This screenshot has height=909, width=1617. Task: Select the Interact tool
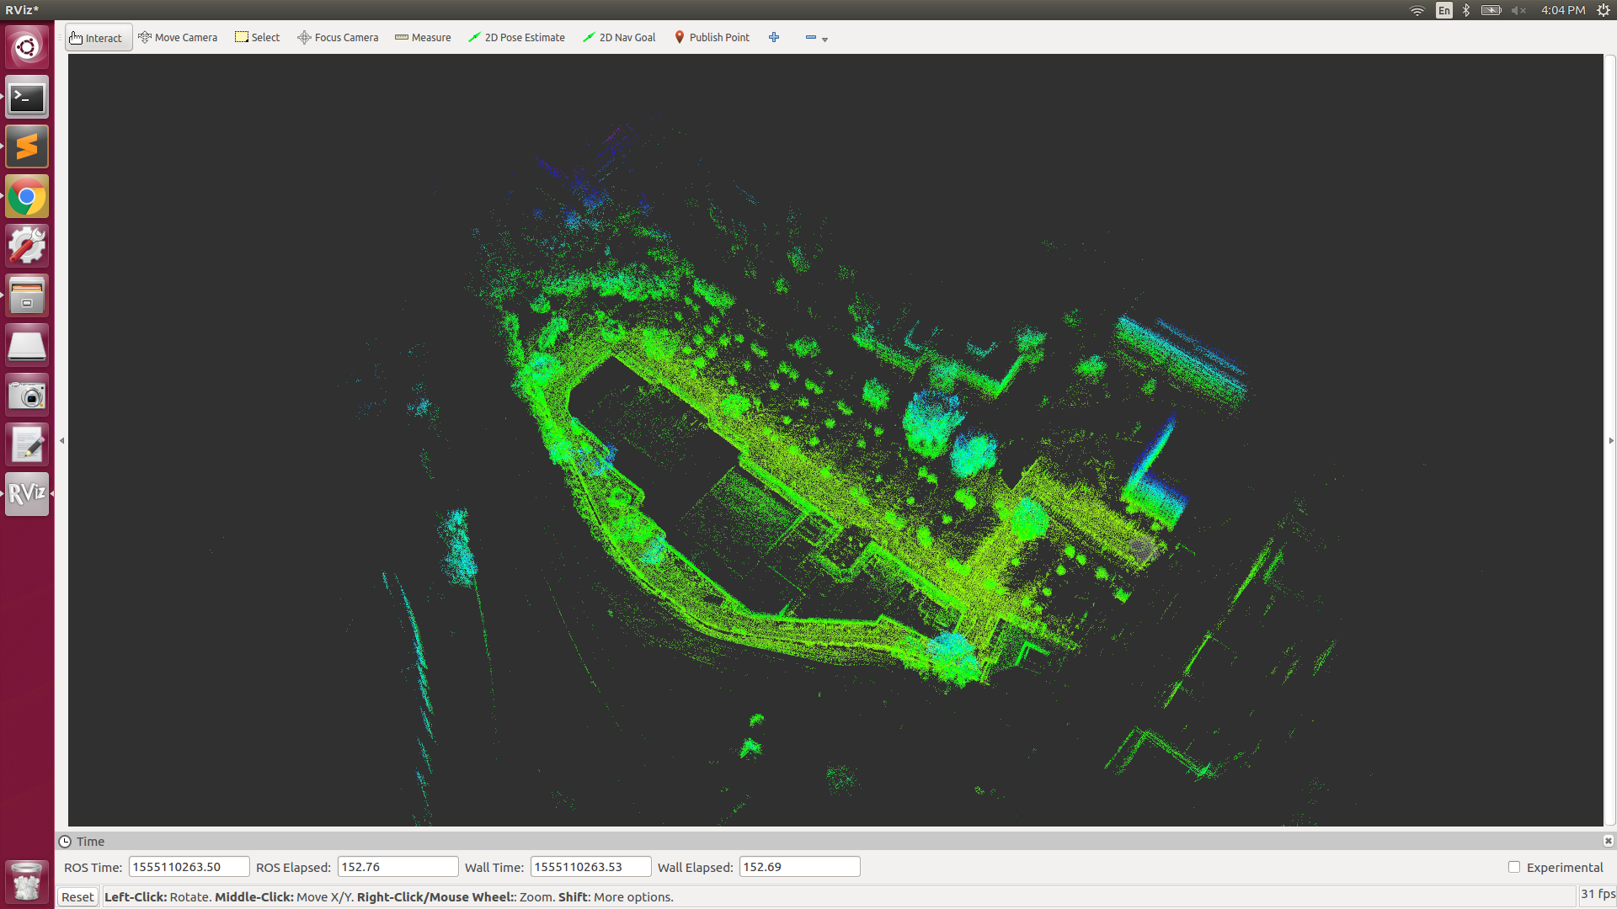[x=97, y=38]
